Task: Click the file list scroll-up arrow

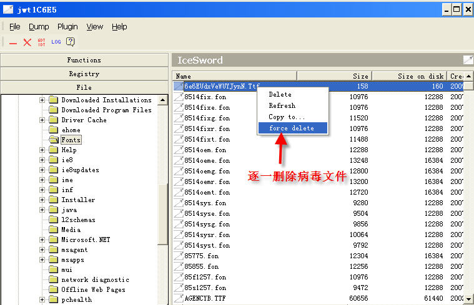Action: pyautogui.click(x=468, y=76)
